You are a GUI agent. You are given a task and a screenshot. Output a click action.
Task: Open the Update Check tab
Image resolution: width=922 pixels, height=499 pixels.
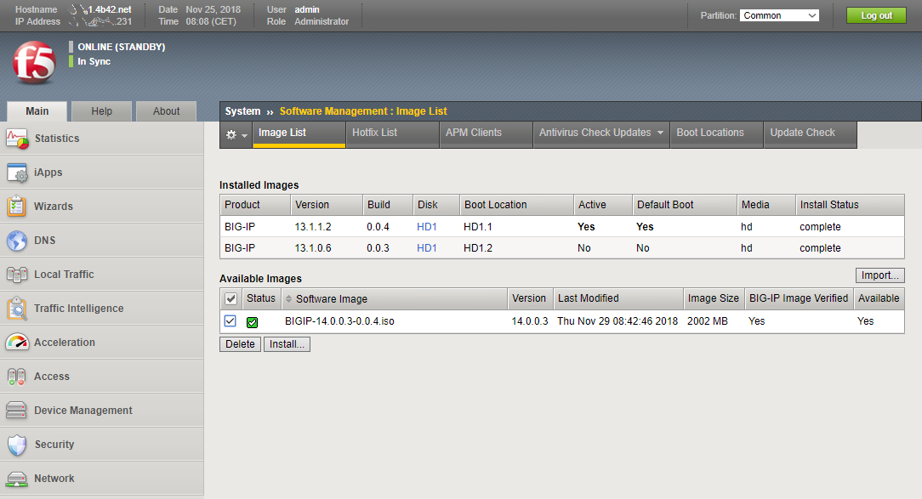point(811,134)
